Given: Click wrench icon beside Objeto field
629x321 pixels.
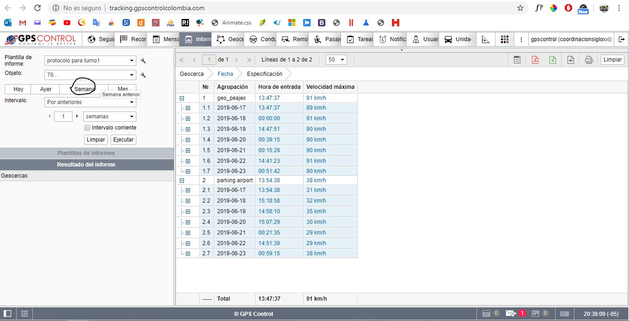Looking at the screenshot, I should coord(143,75).
